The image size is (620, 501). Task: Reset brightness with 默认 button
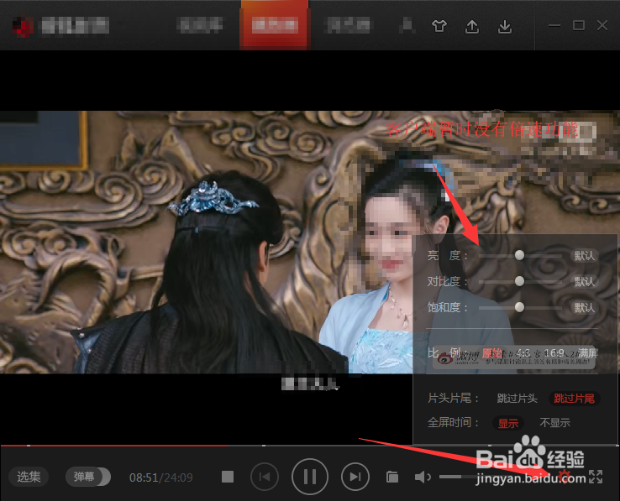pos(585,255)
